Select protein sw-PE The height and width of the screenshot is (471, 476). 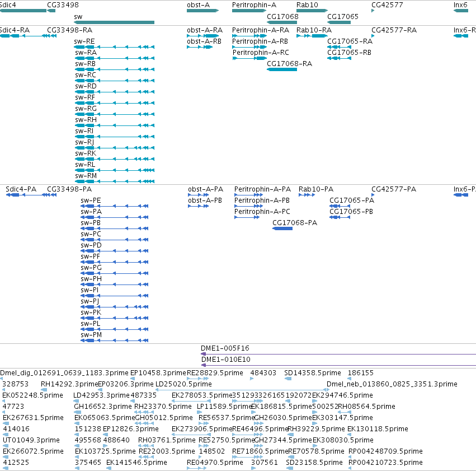[115, 206]
